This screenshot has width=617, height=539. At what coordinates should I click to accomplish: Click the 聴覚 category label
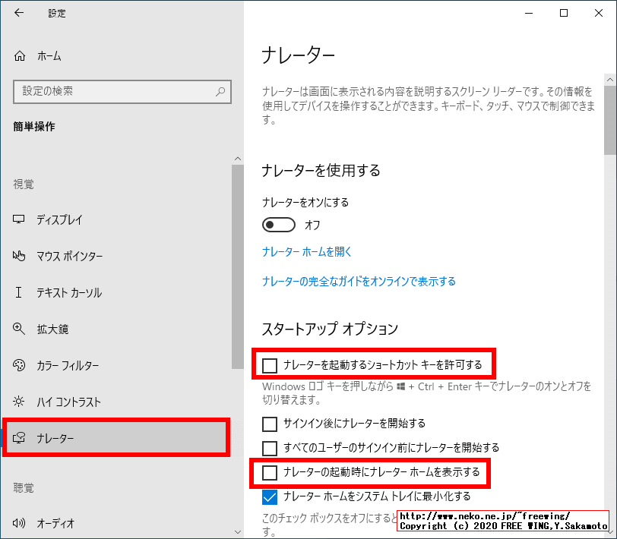pyautogui.click(x=24, y=488)
